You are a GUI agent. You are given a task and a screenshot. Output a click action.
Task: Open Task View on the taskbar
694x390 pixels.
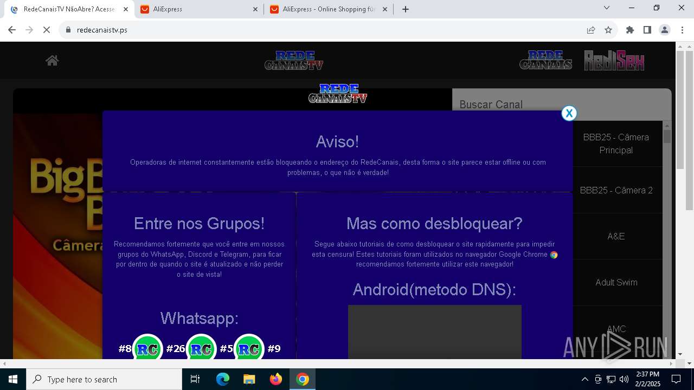point(195,379)
